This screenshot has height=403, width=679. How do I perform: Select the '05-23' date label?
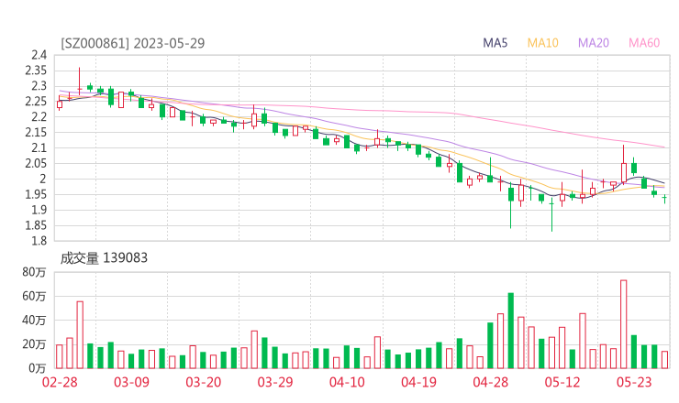(x=634, y=382)
